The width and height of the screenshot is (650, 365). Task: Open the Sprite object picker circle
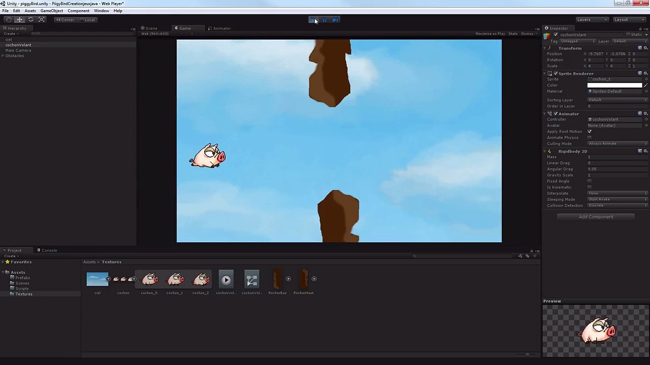coord(646,79)
